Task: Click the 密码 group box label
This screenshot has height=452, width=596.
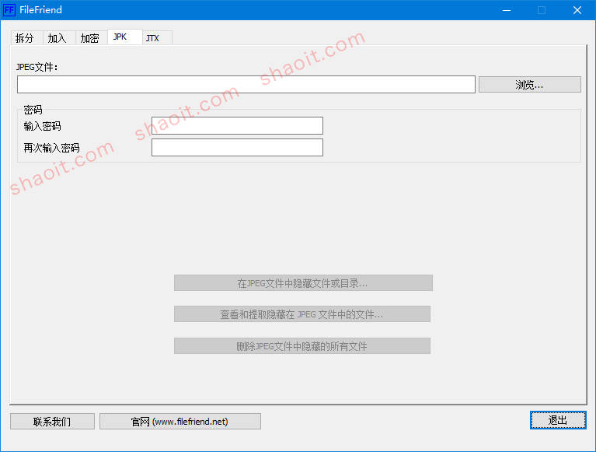Action: tap(33, 110)
